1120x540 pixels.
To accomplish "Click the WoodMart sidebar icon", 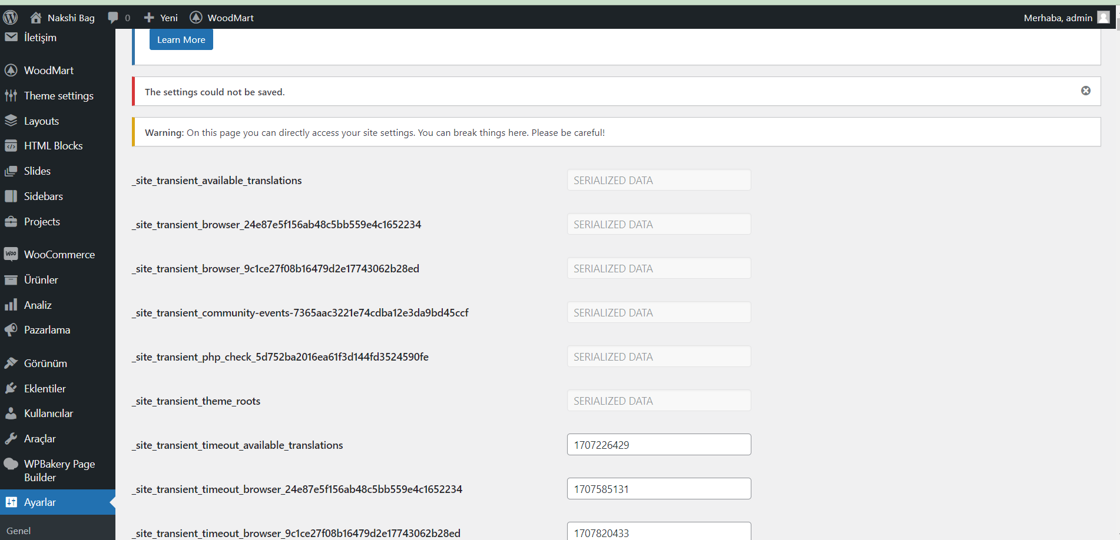I will [11, 70].
